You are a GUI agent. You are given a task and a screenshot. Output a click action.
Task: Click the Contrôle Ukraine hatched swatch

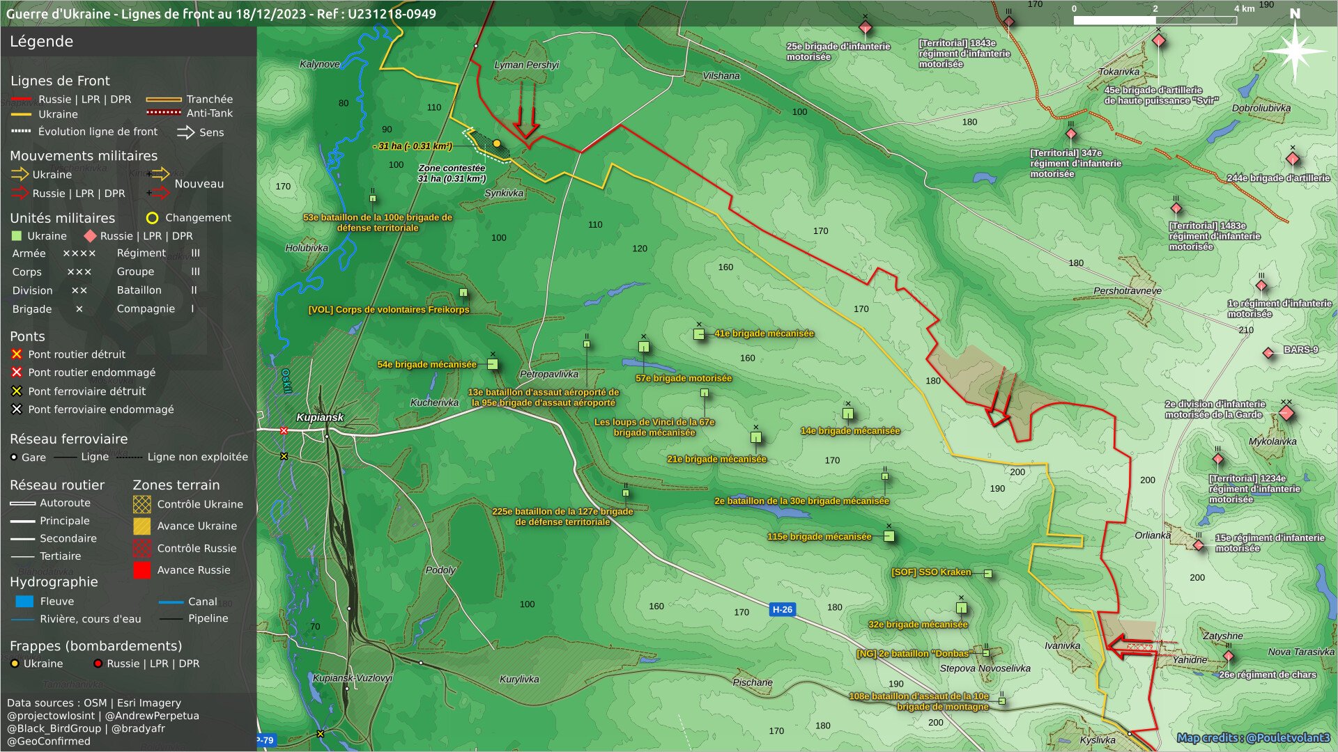(x=142, y=504)
